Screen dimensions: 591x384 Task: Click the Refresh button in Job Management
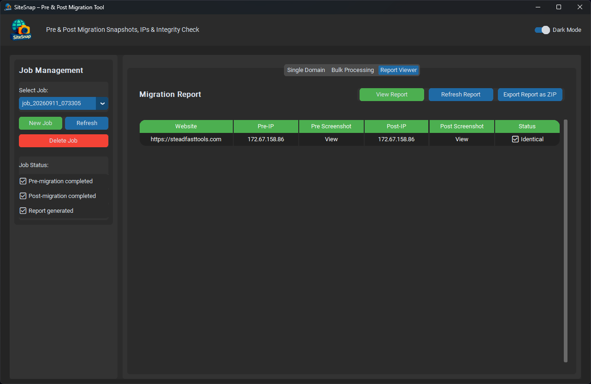pyautogui.click(x=87, y=123)
